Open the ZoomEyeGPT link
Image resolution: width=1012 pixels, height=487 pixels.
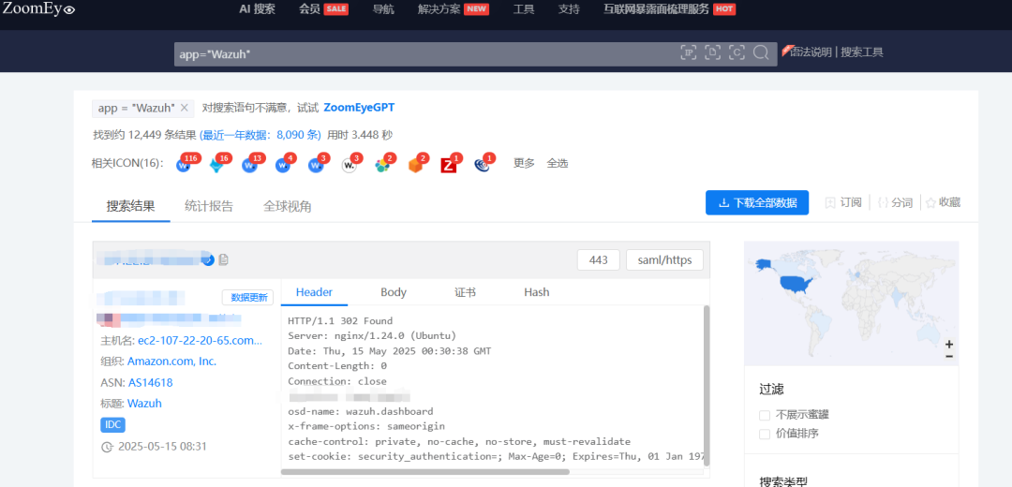[x=359, y=108]
